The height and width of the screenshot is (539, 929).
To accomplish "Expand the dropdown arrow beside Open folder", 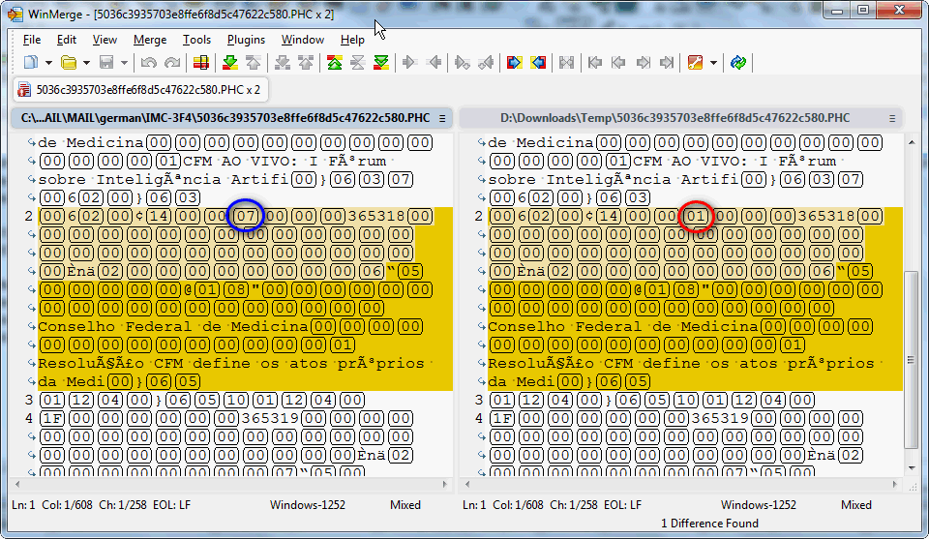I will (x=86, y=63).
